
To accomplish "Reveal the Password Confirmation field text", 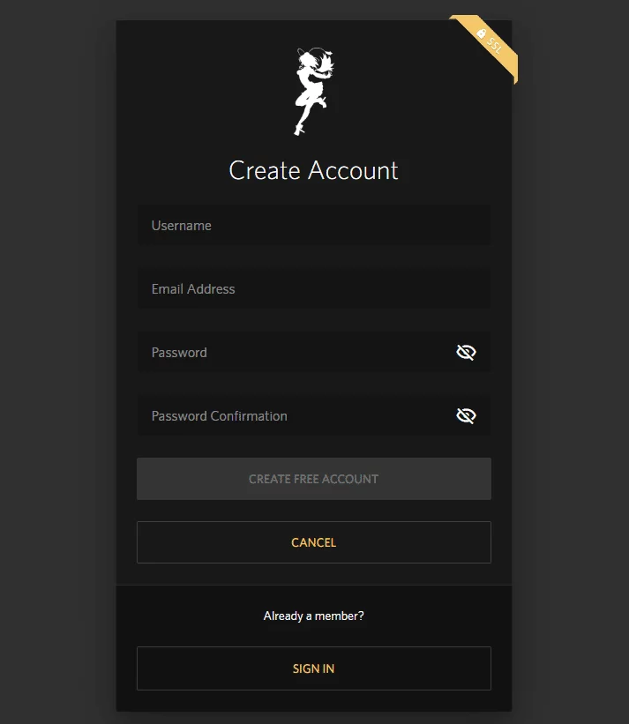I will click(x=466, y=415).
